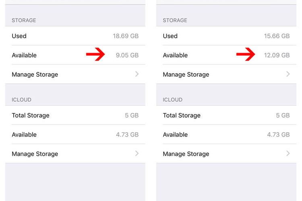Open Manage Storage under right STORAGE section

point(226,74)
